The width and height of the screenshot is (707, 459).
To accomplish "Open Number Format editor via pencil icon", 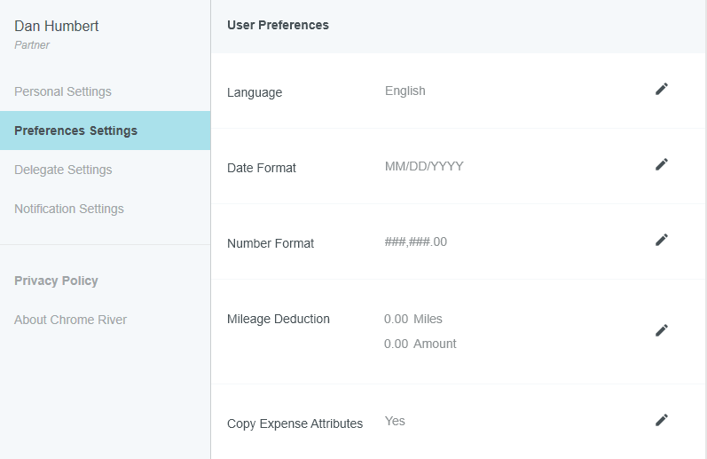I will (661, 240).
